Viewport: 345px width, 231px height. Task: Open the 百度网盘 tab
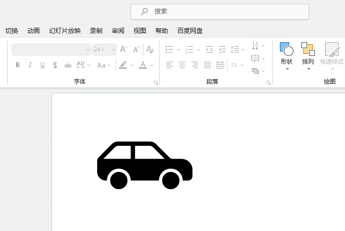[190, 31]
